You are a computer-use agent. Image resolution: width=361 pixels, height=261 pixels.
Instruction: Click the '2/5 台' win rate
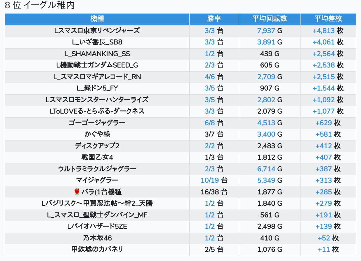point(214,250)
